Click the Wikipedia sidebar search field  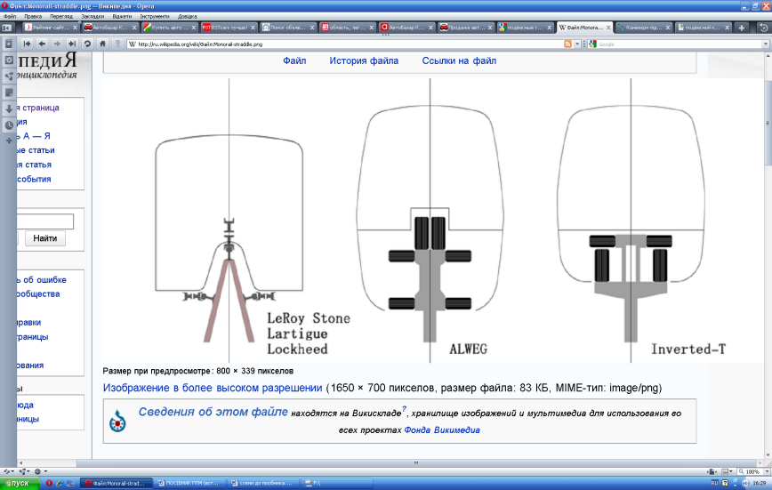44,221
